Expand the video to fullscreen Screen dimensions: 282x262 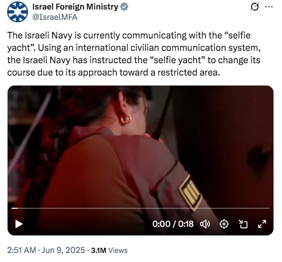(262, 224)
